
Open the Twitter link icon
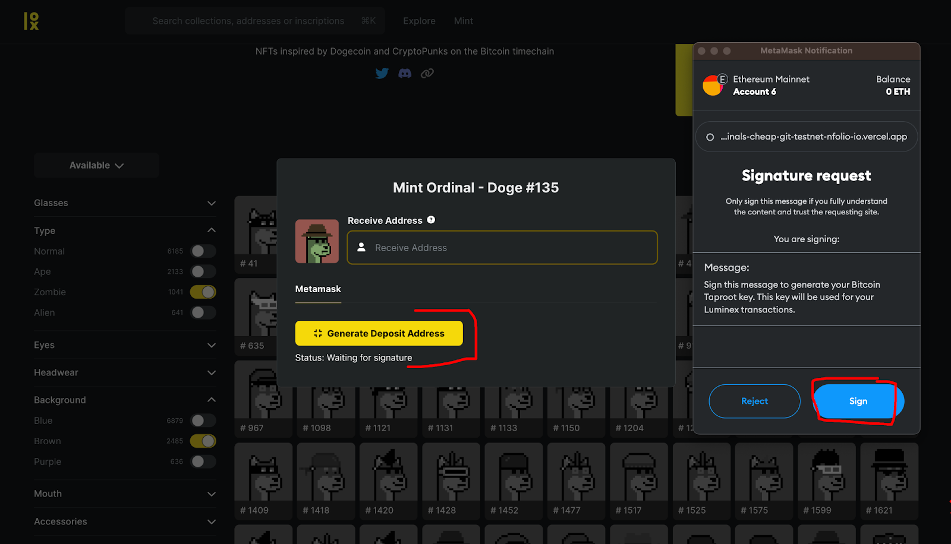pyautogui.click(x=382, y=73)
